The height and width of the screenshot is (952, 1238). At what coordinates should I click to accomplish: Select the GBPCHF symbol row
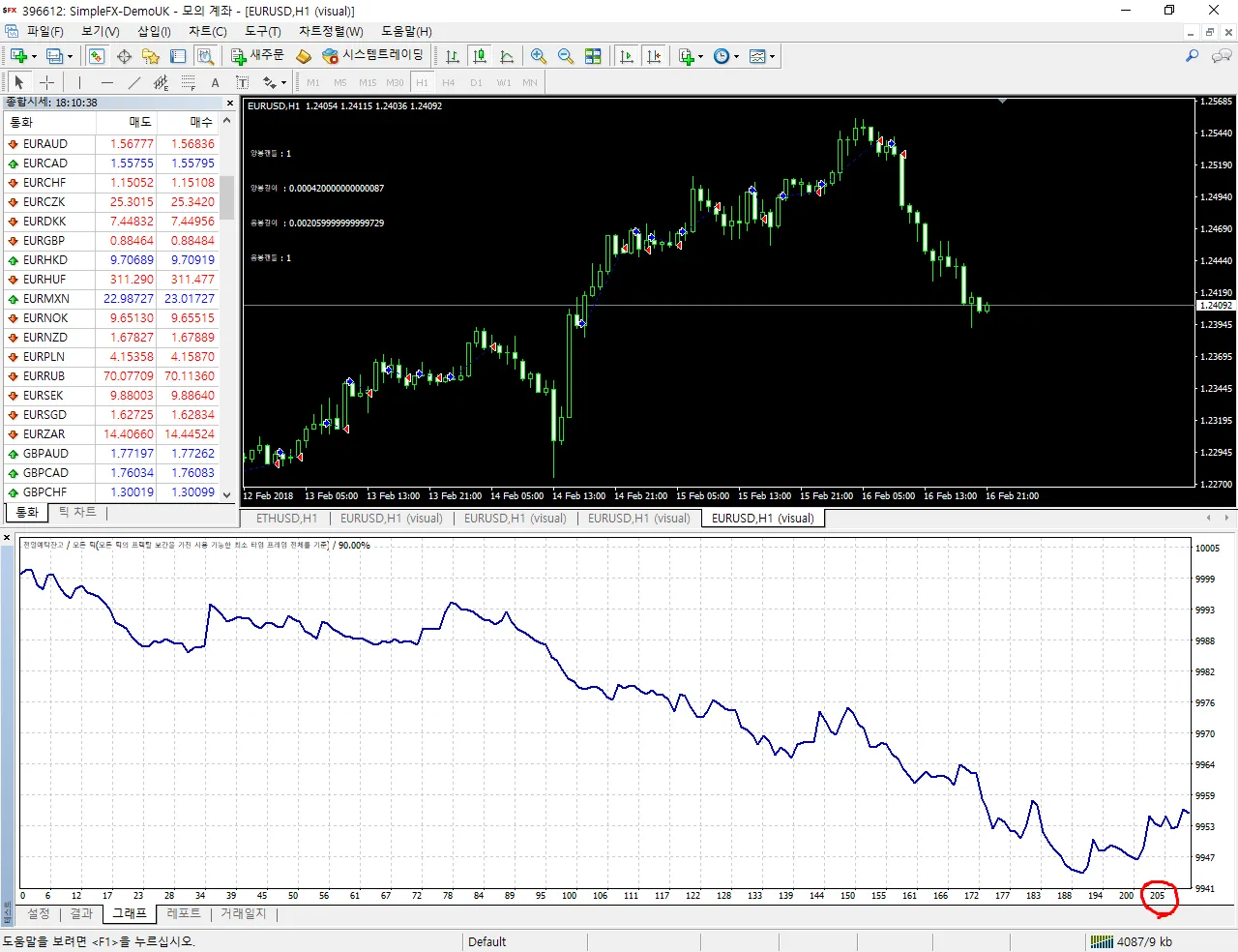[x=111, y=492]
